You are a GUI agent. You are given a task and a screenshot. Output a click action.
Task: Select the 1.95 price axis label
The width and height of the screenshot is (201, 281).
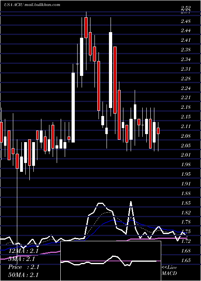click(x=185, y=174)
